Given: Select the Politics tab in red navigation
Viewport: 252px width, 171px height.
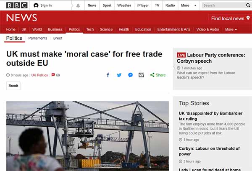Looking at the screenshot, I should pyautogui.click(x=74, y=29).
